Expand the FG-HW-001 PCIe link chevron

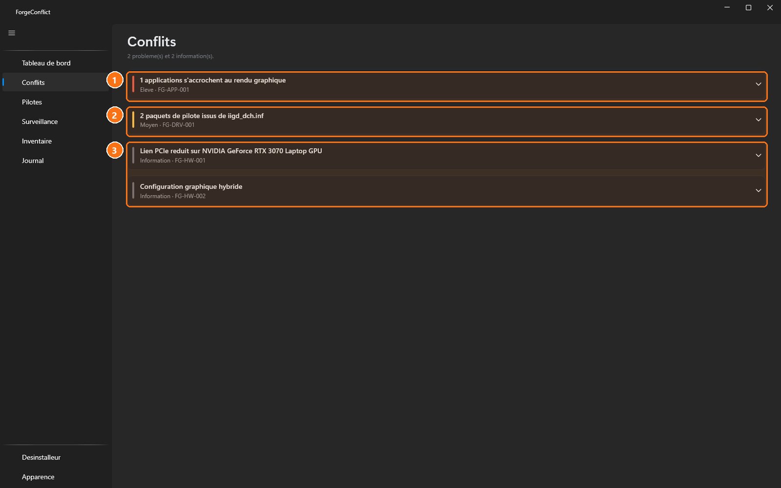tap(758, 156)
